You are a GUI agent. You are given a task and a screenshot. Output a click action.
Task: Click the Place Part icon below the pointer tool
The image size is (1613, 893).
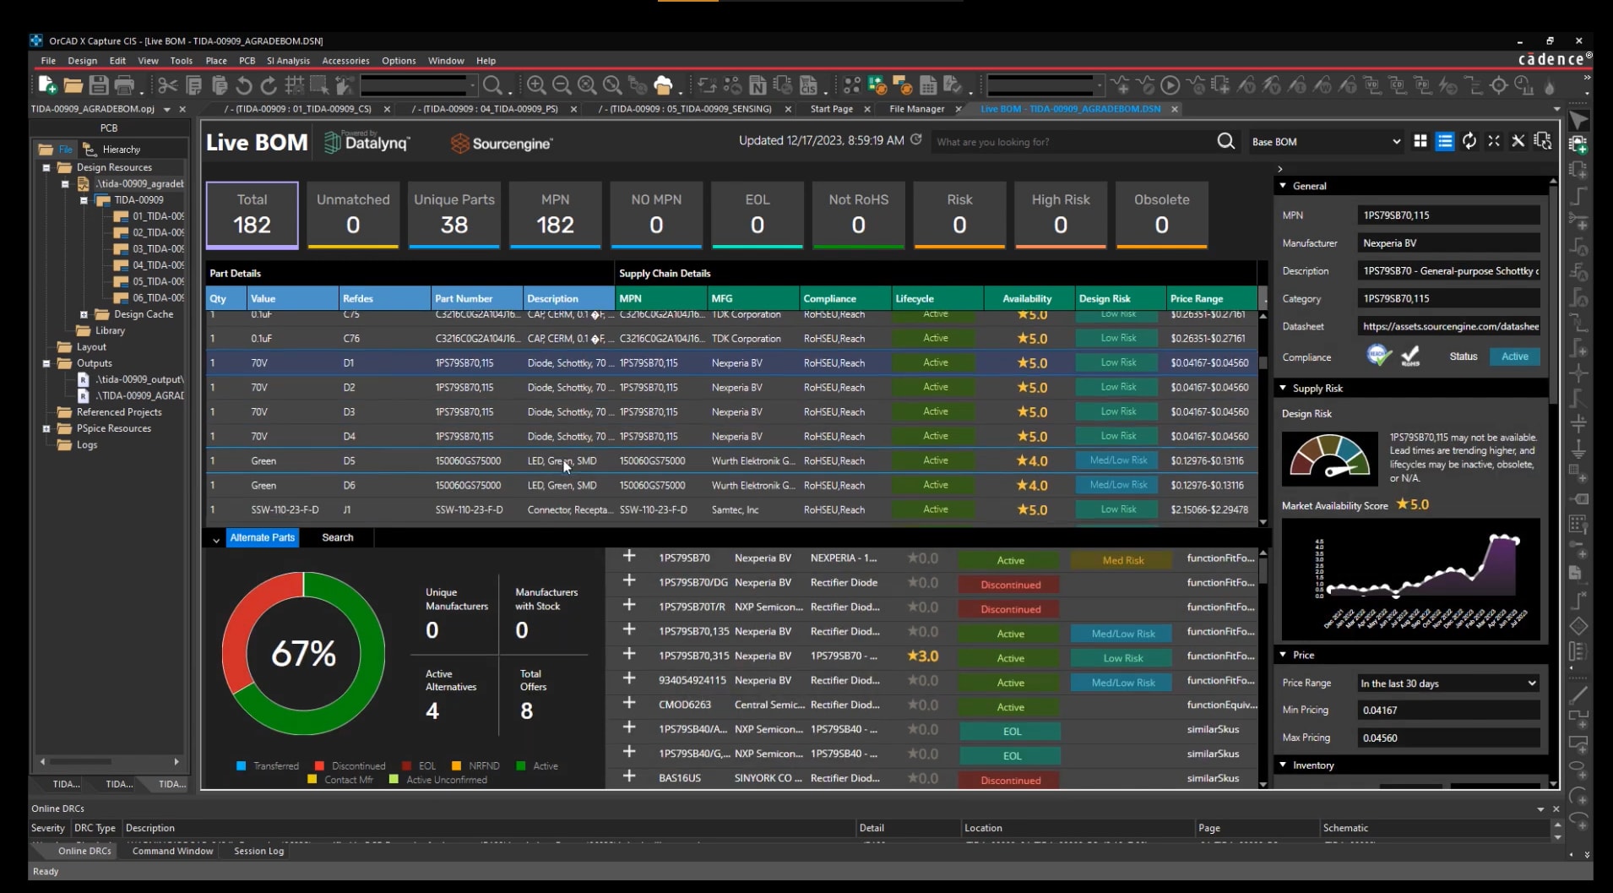(1578, 145)
